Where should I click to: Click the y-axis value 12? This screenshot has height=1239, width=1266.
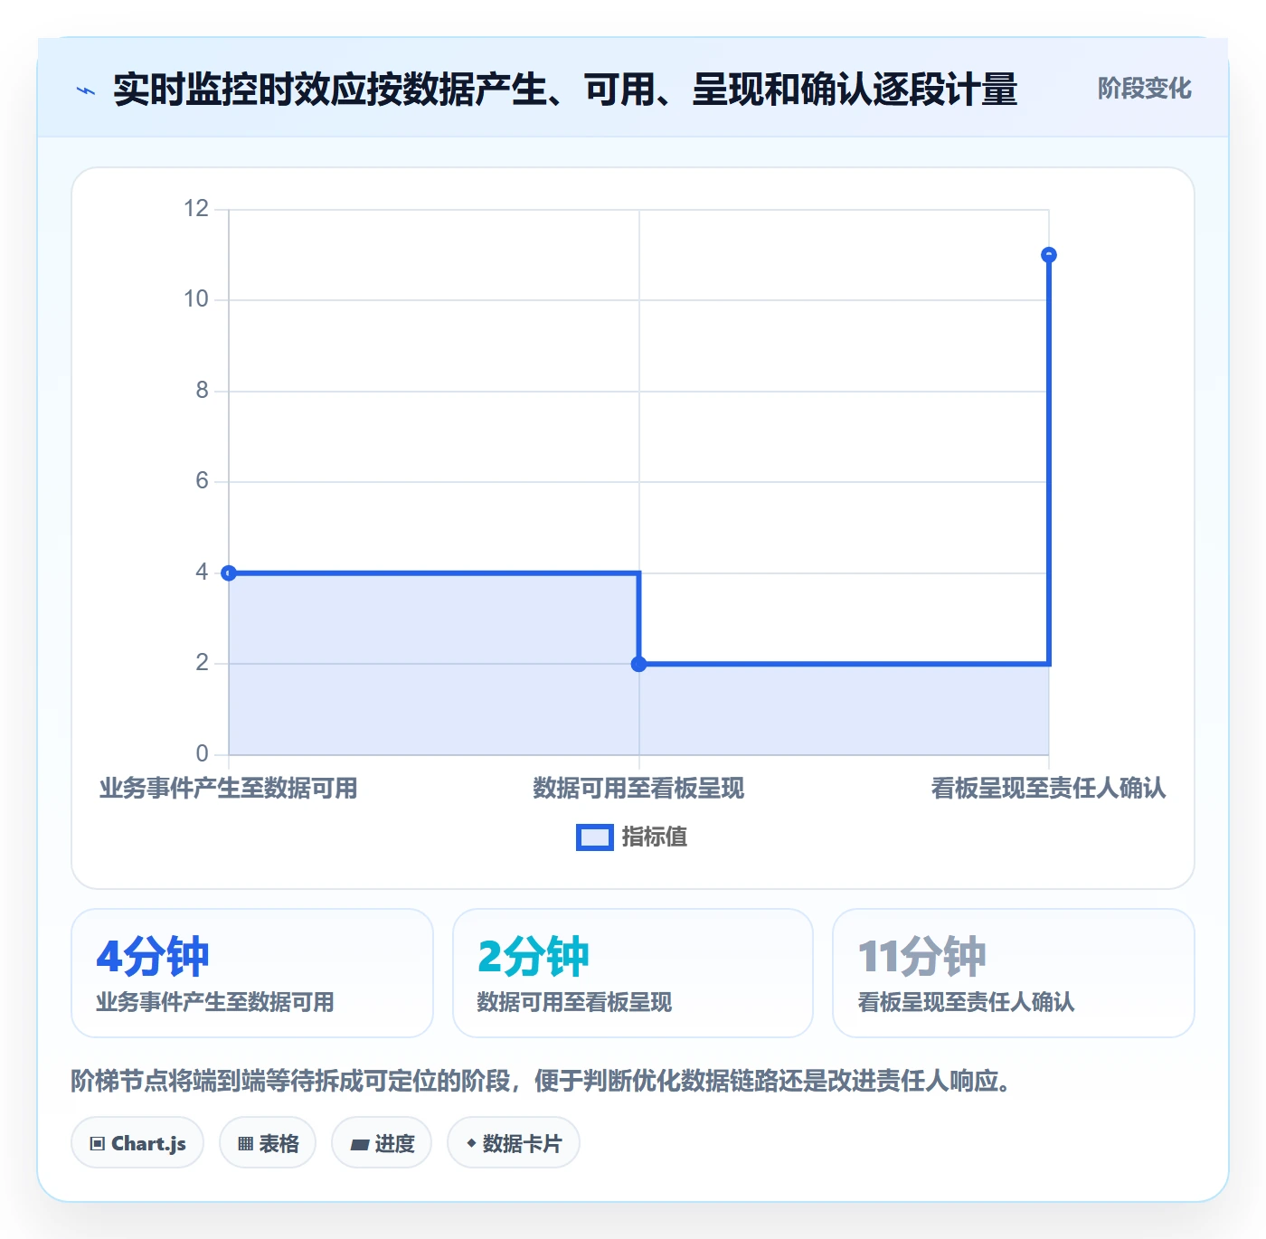point(196,209)
